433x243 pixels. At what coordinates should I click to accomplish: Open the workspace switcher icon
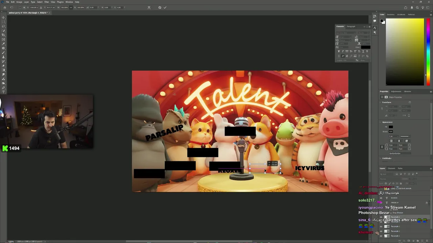[x=429, y=7]
